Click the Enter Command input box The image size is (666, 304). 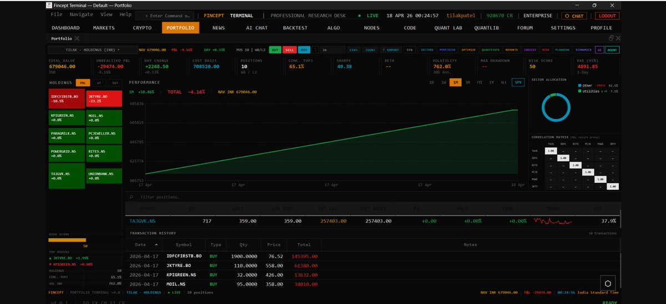pyautogui.click(x=165, y=16)
